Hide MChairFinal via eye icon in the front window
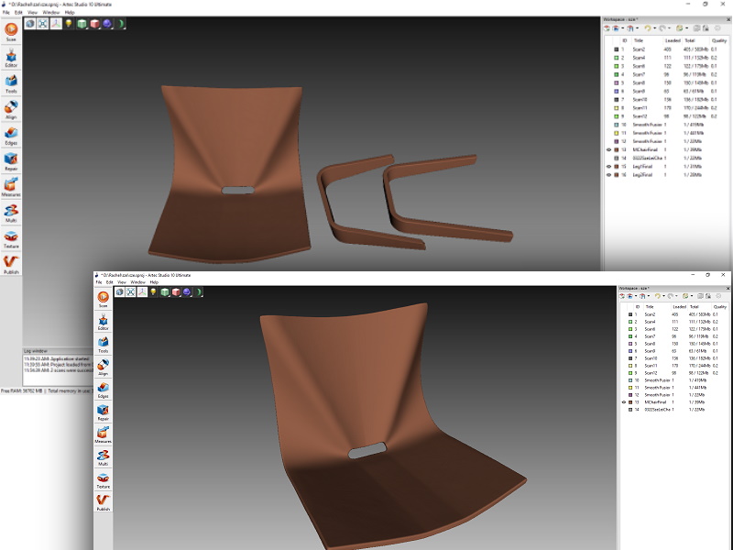 click(x=624, y=402)
